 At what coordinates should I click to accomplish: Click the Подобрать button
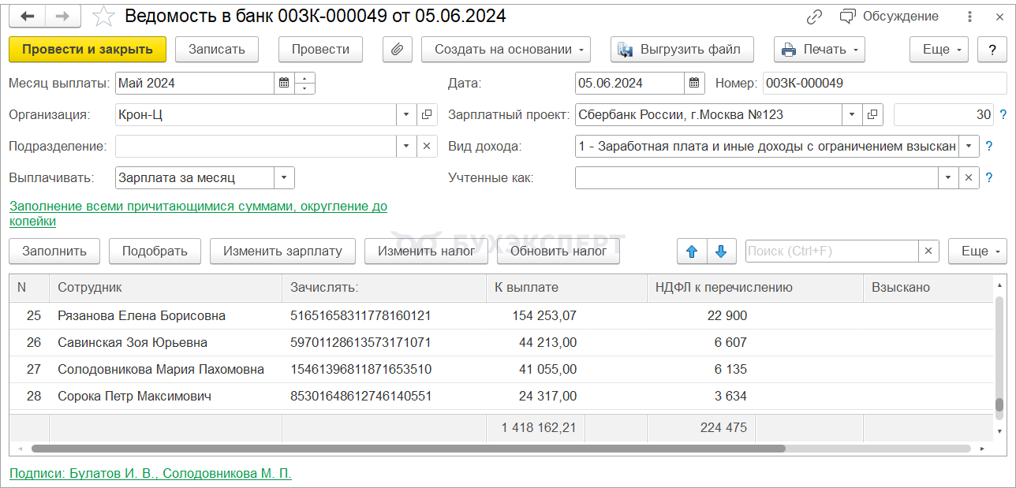(x=155, y=251)
